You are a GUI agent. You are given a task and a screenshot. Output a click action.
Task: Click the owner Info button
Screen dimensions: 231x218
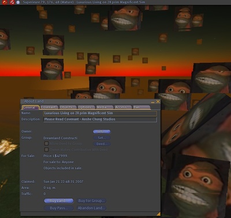pyautogui.click(x=102, y=131)
